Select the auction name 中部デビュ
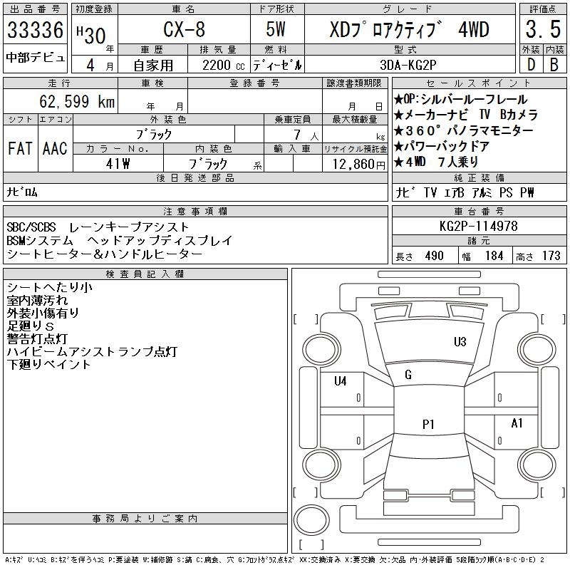This screenshot has width=570, height=570. (35, 58)
